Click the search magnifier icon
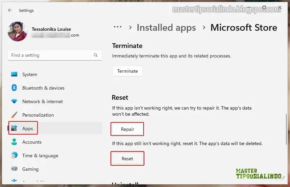This screenshot has height=187, width=290. (x=96, y=55)
